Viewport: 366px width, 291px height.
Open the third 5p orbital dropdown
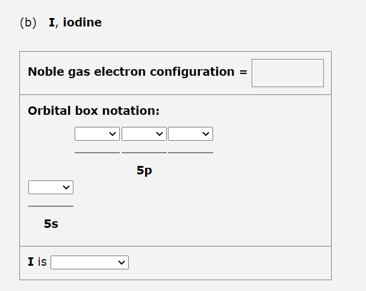[x=190, y=134]
